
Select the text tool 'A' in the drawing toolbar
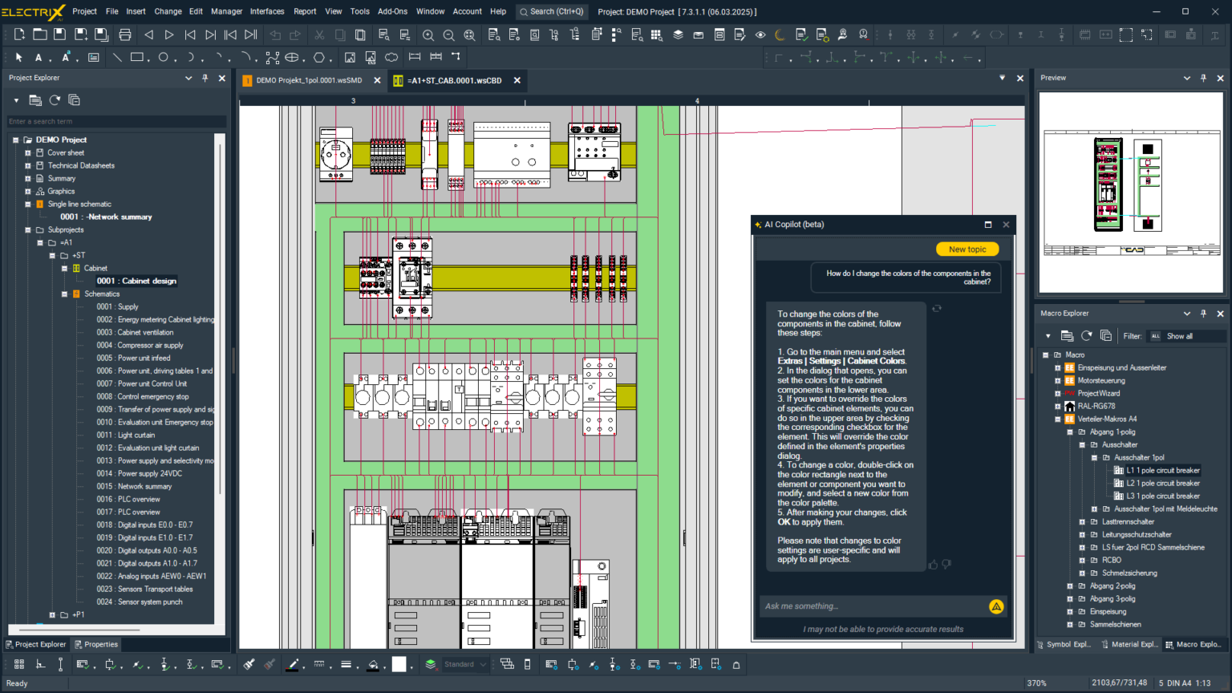(x=38, y=57)
